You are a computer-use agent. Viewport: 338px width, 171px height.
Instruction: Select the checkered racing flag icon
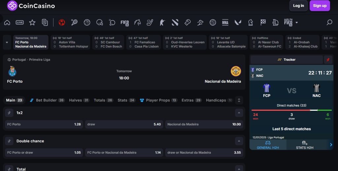(263, 22)
